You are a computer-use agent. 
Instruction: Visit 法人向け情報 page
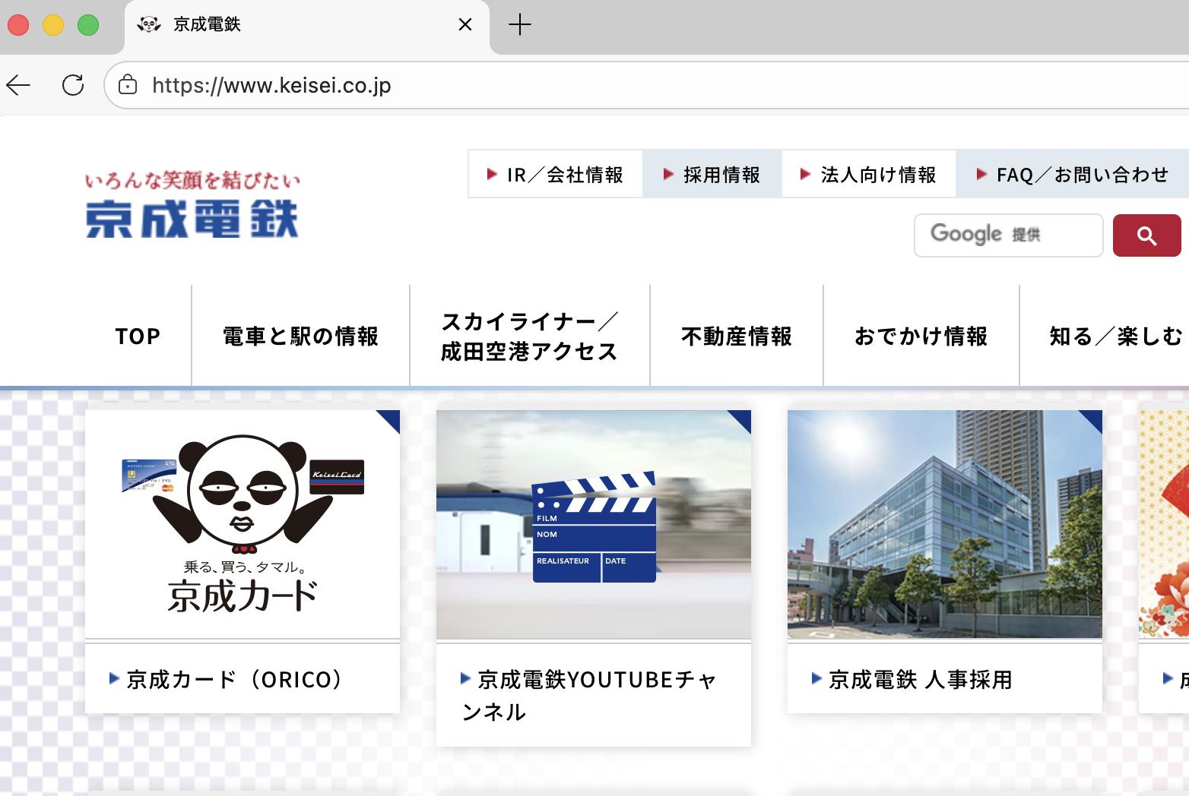[869, 175]
